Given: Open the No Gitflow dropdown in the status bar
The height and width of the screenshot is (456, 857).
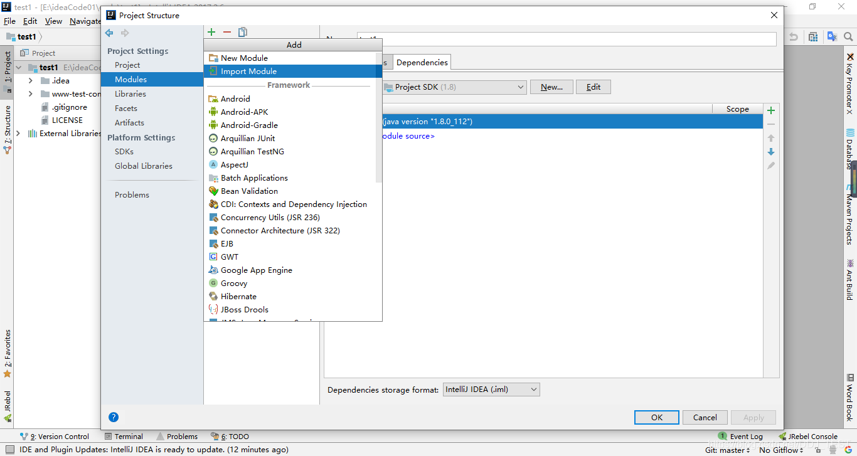Looking at the screenshot, I should [781, 450].
